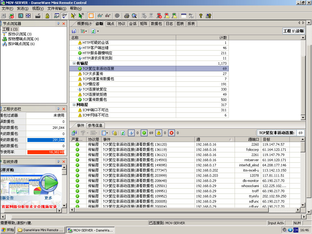Click the keyboard icon in the toolbar

[38, 16]
